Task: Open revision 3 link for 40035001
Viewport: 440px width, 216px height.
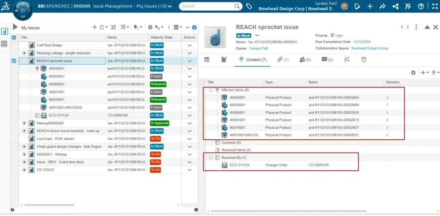Action: coord(387,98)
